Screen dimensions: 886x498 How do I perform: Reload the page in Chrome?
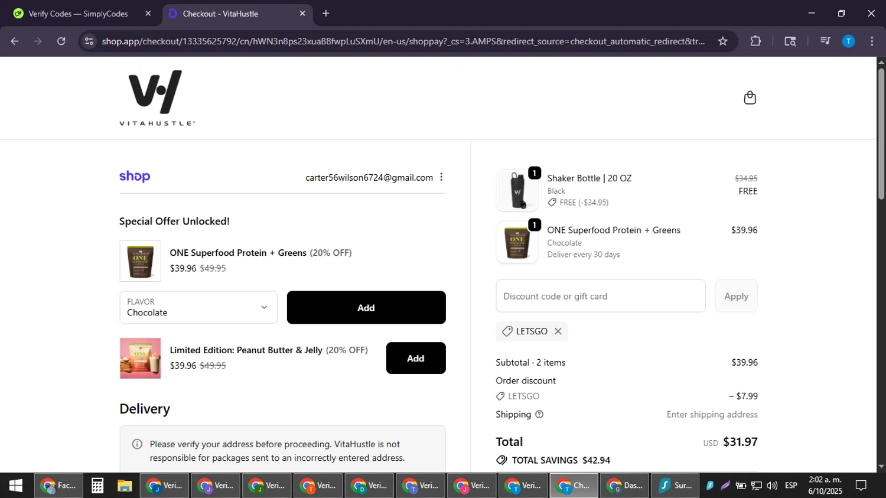tap(61, 41)
